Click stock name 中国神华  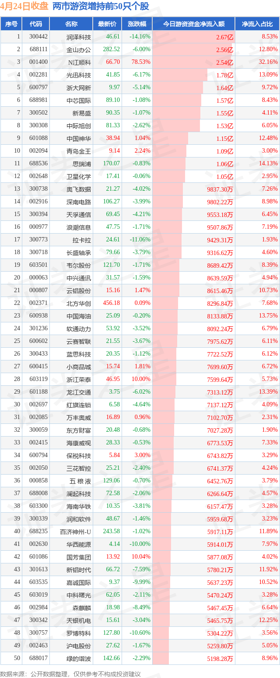(79, 138)
